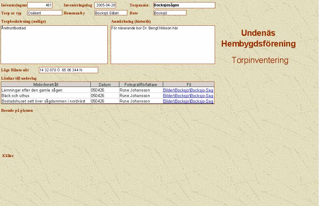
Task: Click the date cell in the Bostadshuset row
Action: 98,101
